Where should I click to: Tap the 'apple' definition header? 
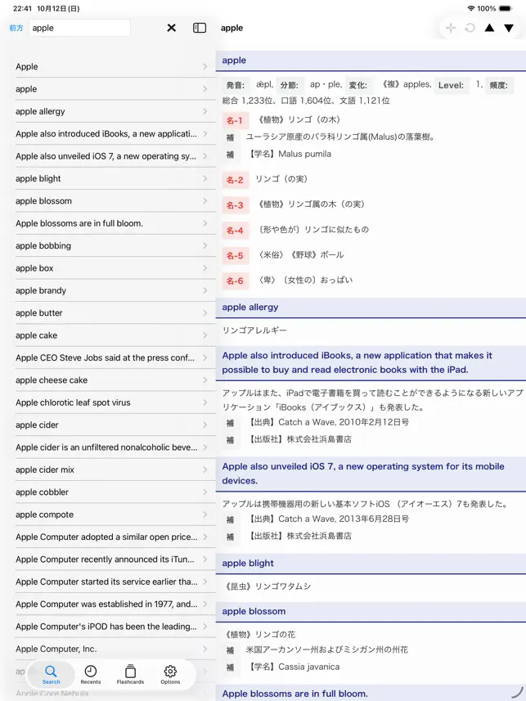pos(371,61)
